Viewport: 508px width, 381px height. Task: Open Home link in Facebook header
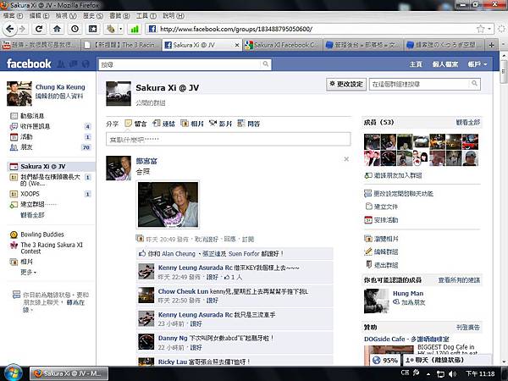click(416, 64)
